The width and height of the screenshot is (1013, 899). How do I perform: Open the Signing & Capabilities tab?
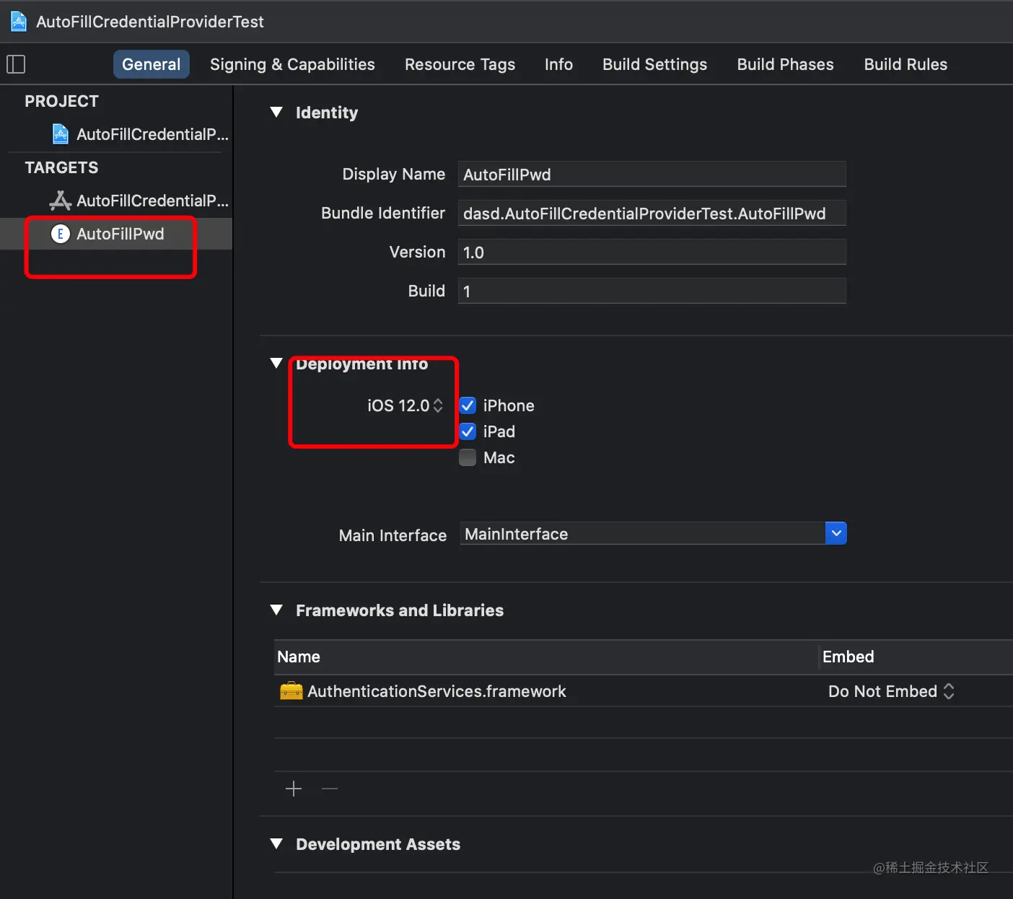pos(292,64)
